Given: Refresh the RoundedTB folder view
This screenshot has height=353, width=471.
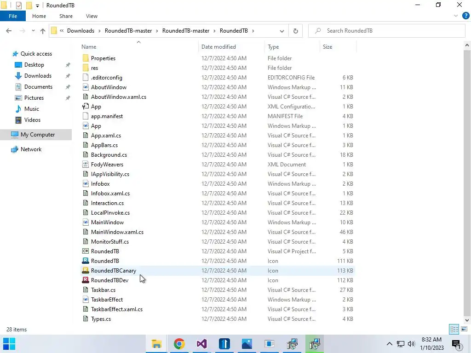Looking at the screenshot, I should (296, 31).
